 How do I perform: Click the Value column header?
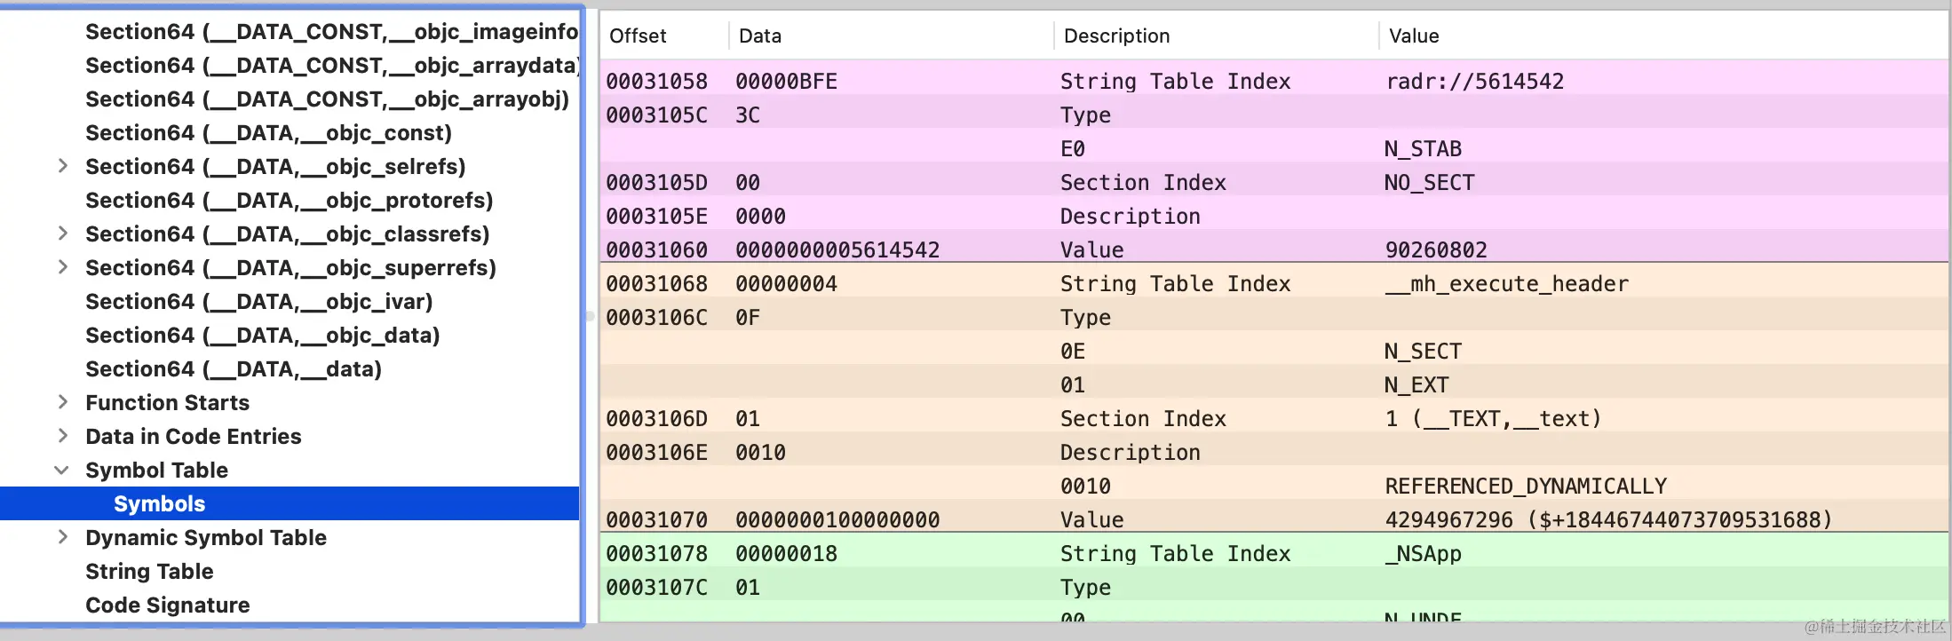[x=1414, y=36]
